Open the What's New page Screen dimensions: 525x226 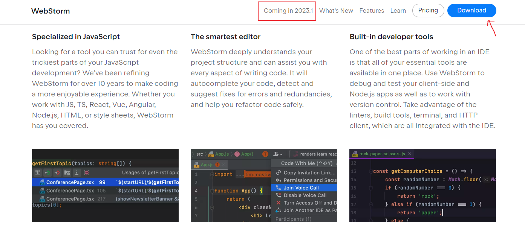coord(336,11)
